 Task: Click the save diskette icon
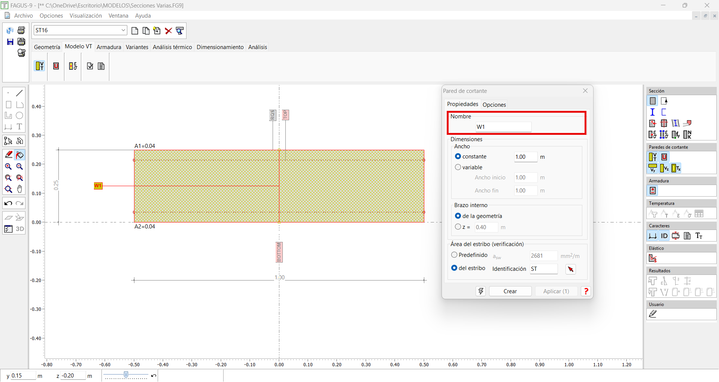pyautogui.click(x=10, y=42)
